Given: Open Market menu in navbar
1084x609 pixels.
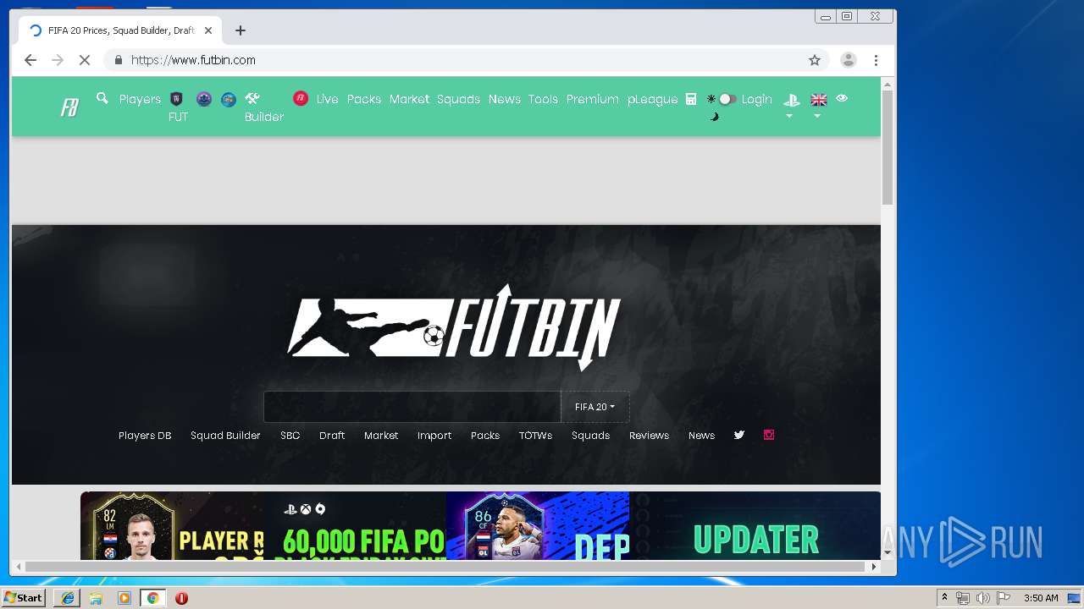Looking at the screenshot, I should [x=409, y=99].
